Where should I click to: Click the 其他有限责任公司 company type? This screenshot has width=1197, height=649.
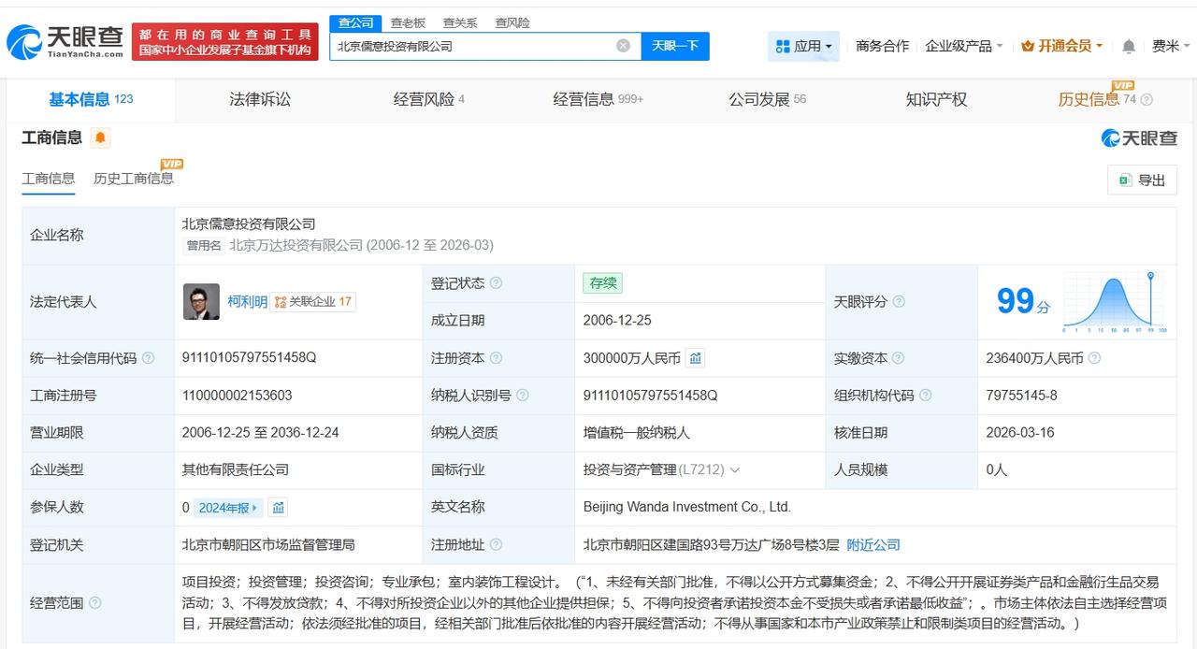click(x=236, y=470)
